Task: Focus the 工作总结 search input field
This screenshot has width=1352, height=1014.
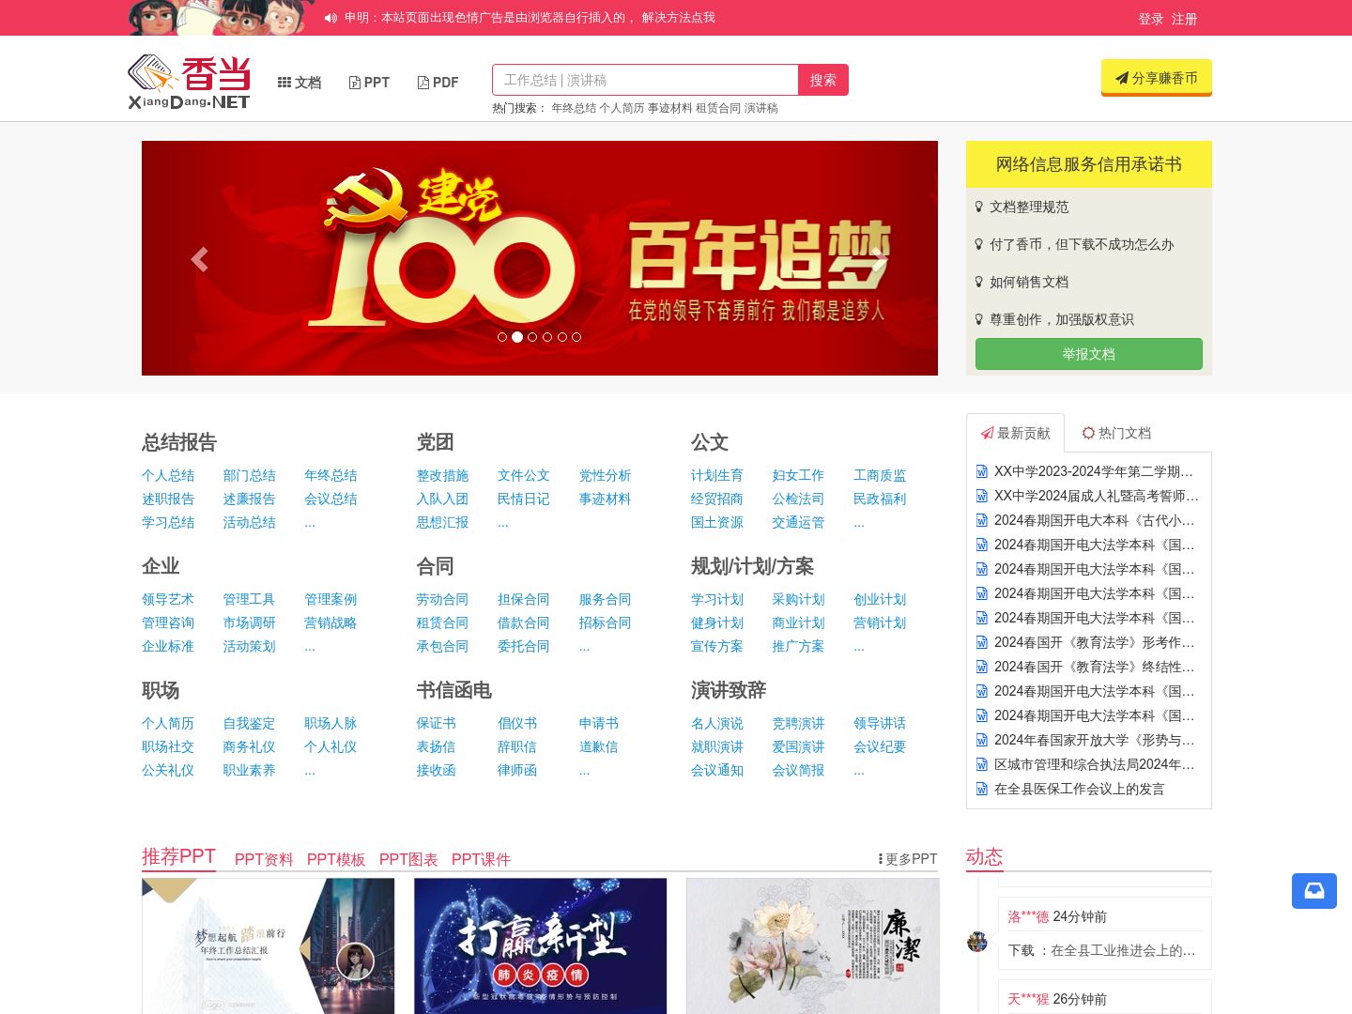Action: point(645,80)
